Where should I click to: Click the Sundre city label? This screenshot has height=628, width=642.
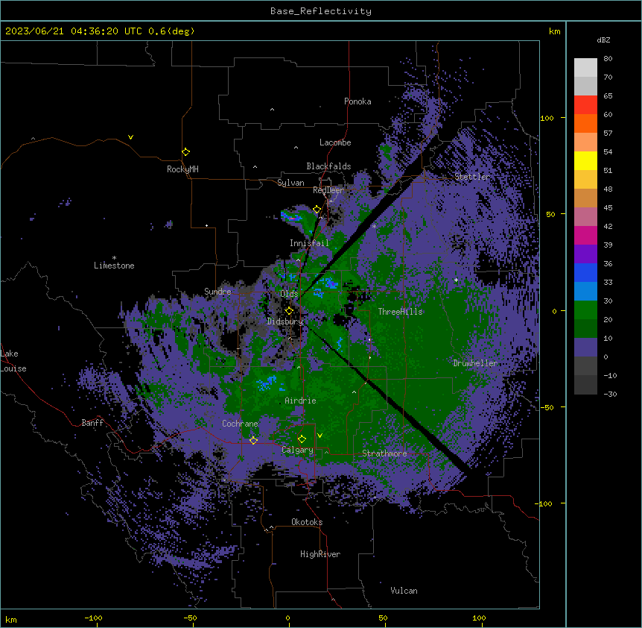pos(217,292)
